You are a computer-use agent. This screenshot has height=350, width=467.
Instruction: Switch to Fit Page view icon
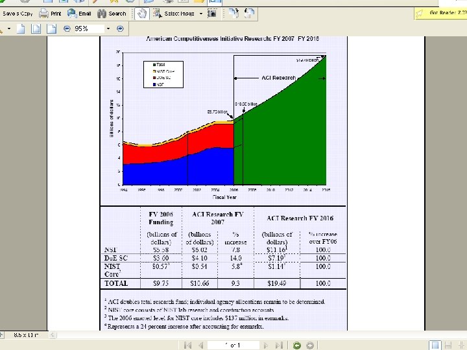click(36, 29)
